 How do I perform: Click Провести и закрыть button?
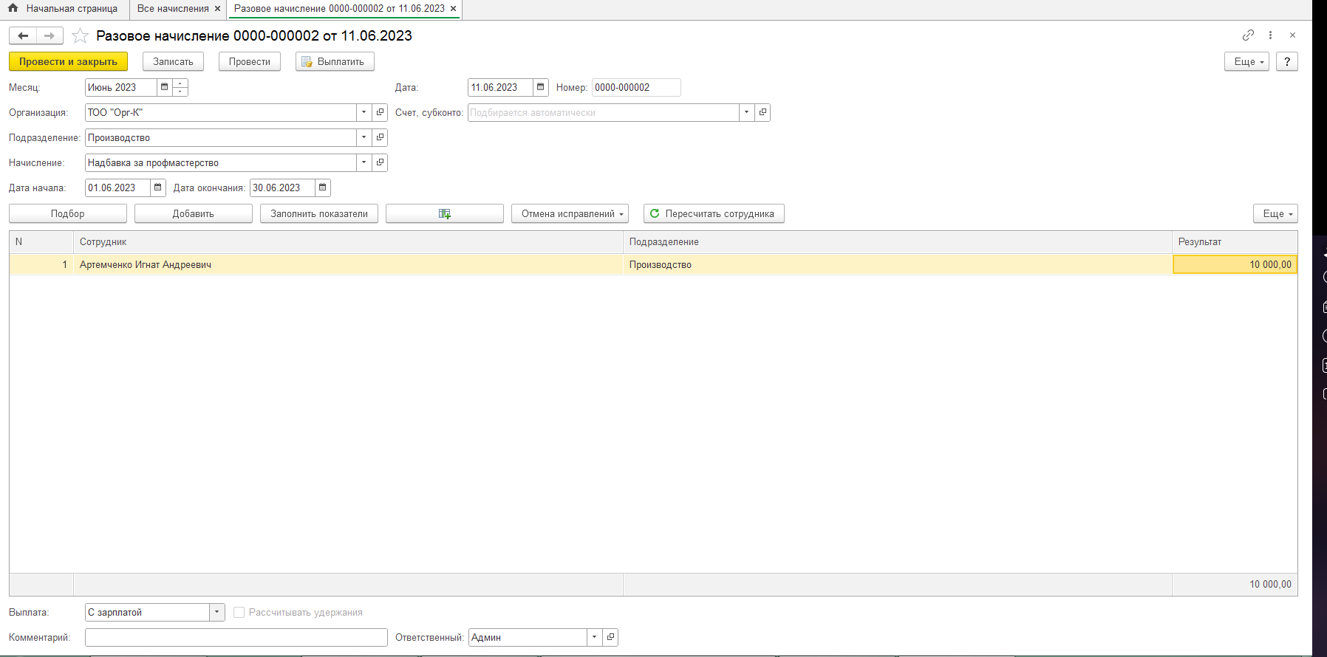(x=68, y=62)
